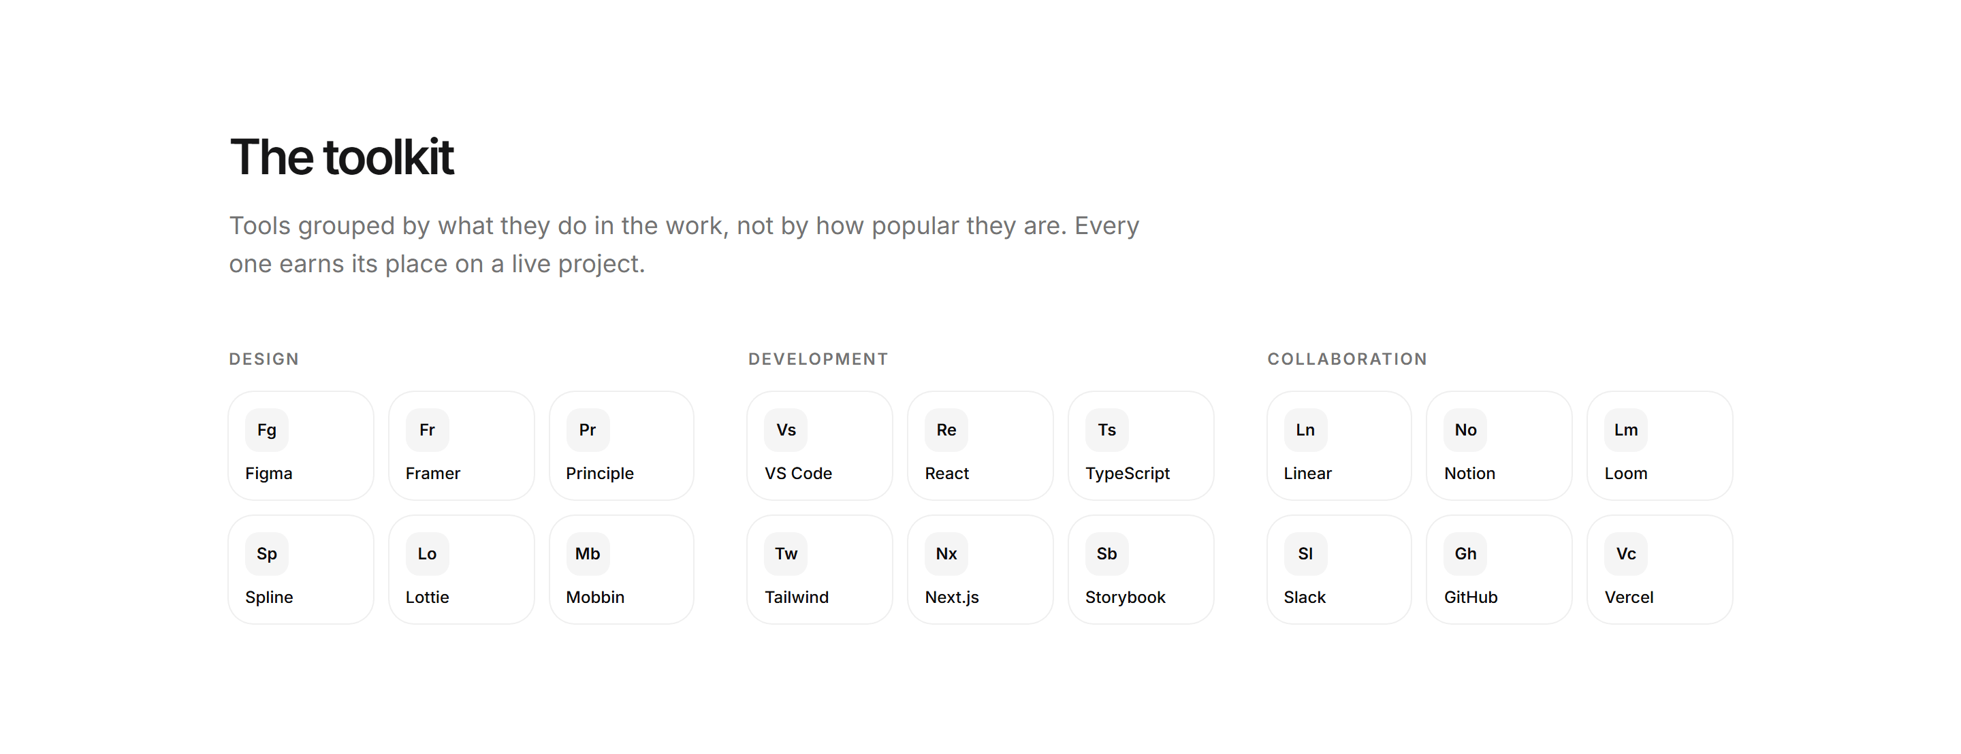Screen dimensions: 1961x754
Task: Select the Mobbin label text
Action: click(595, 597)
